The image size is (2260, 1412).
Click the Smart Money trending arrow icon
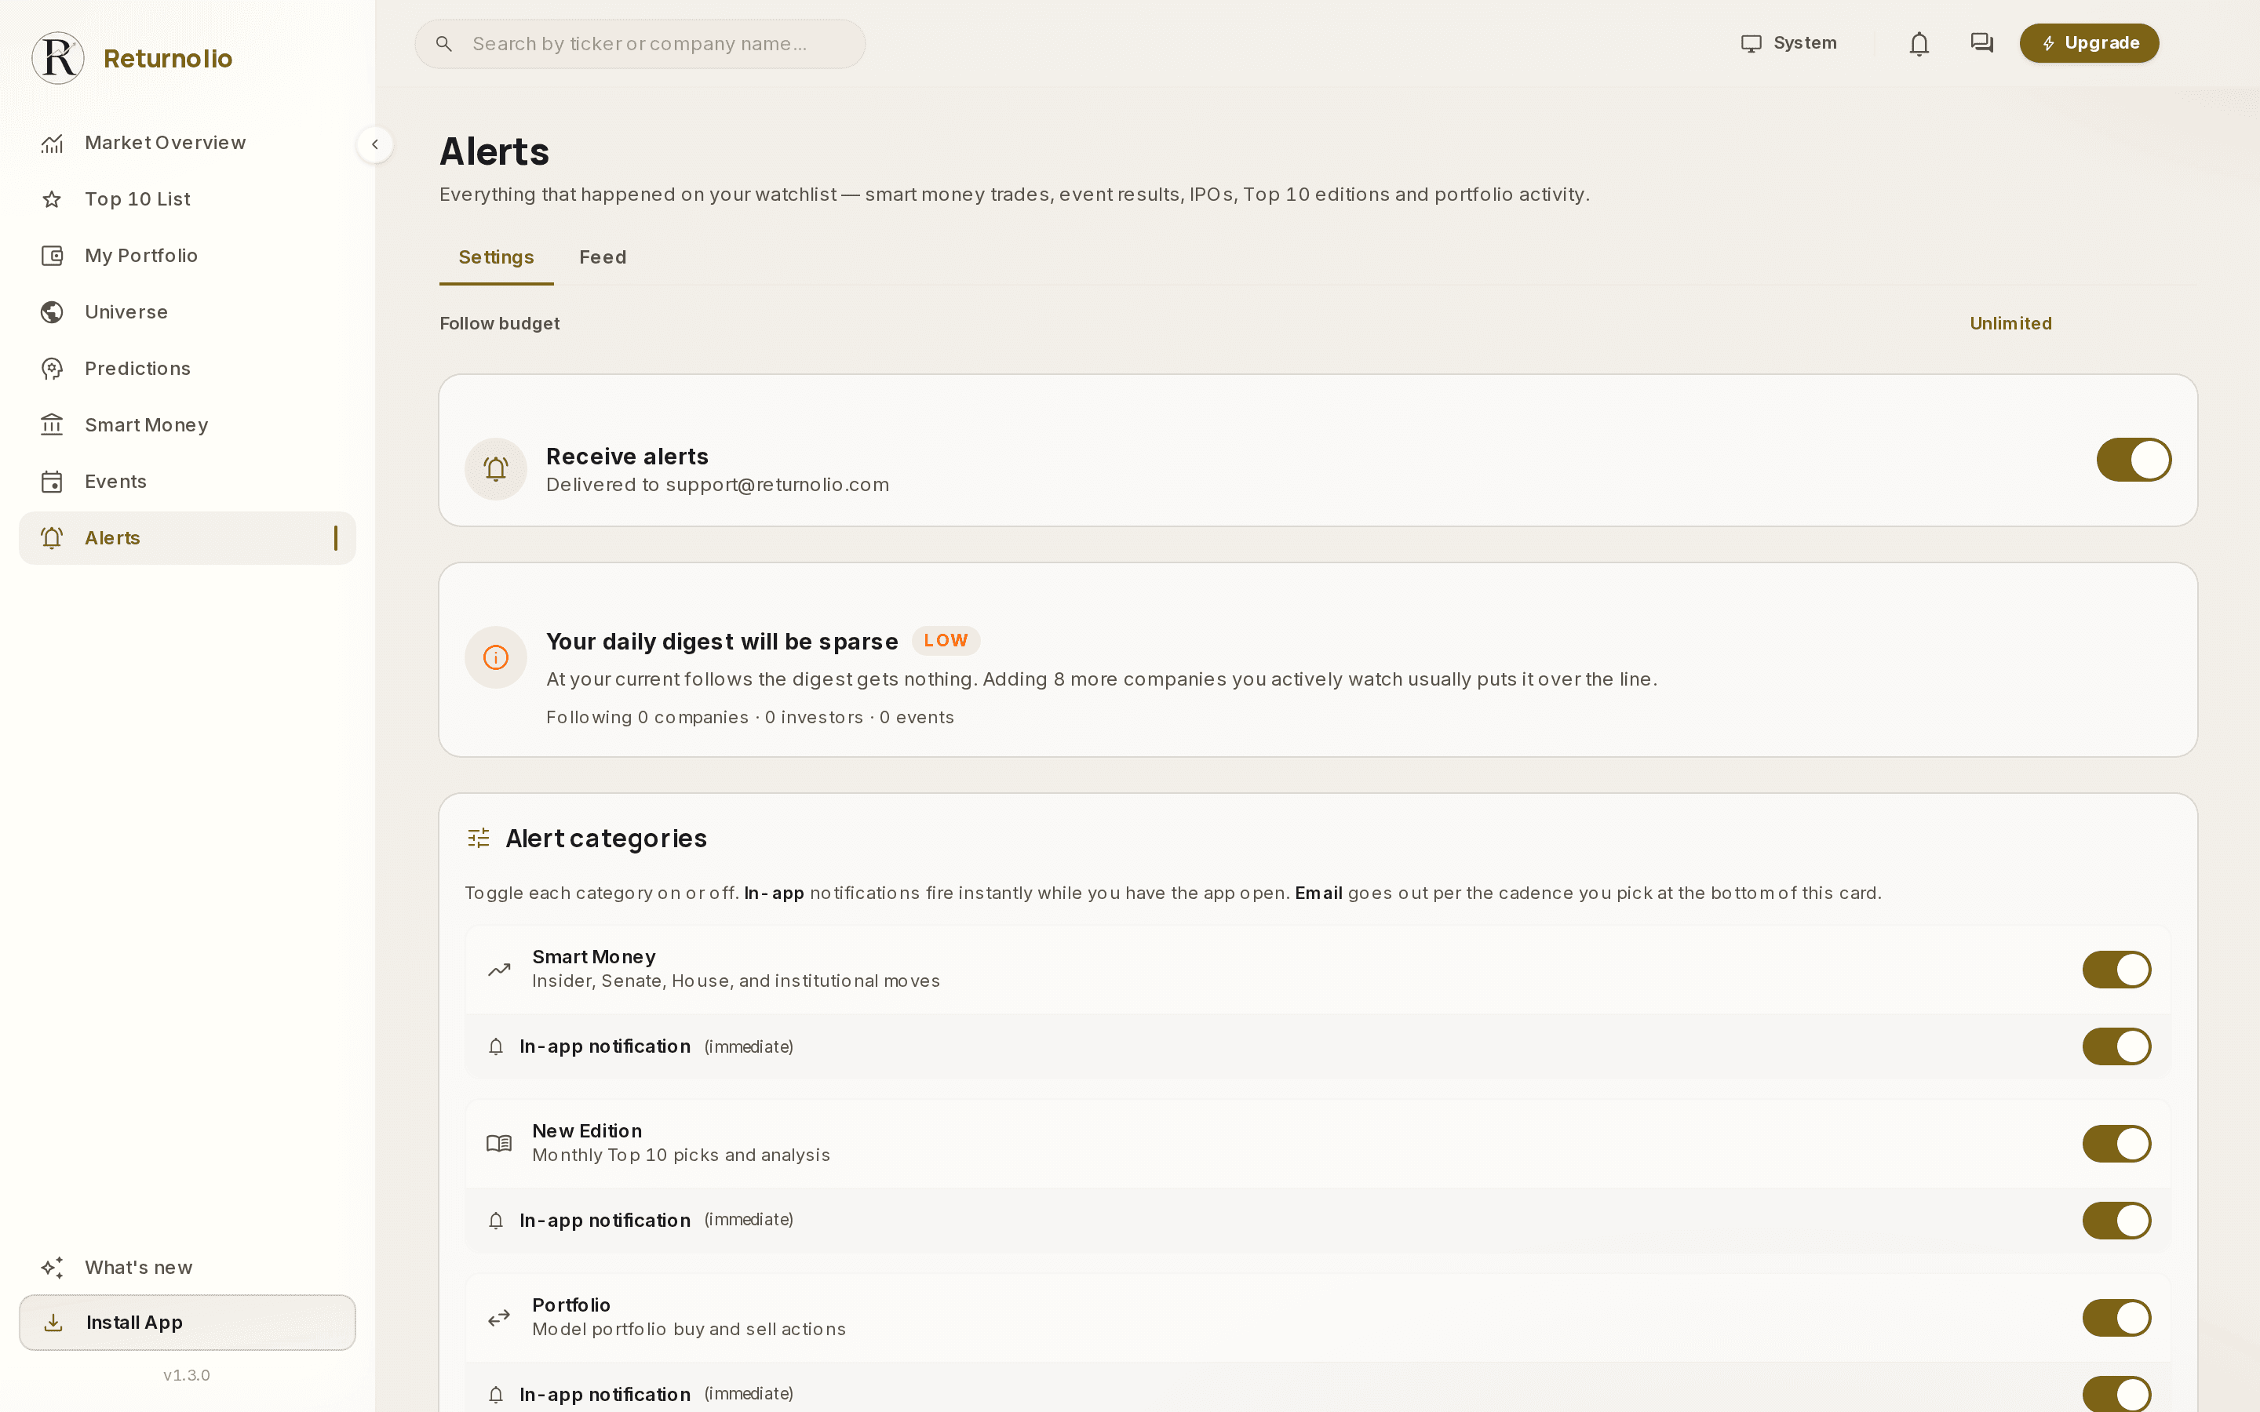pyautogui.click(x=499, y=970)
